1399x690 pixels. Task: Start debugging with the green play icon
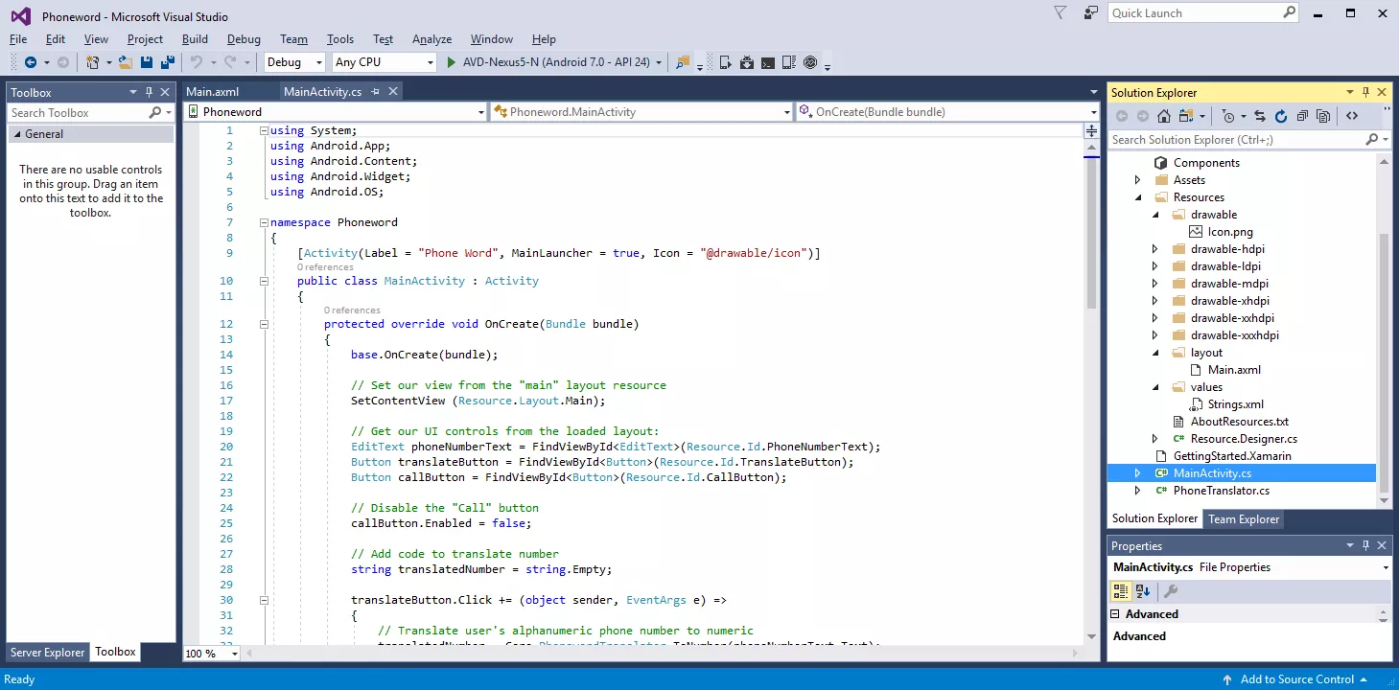pos(453,62)
